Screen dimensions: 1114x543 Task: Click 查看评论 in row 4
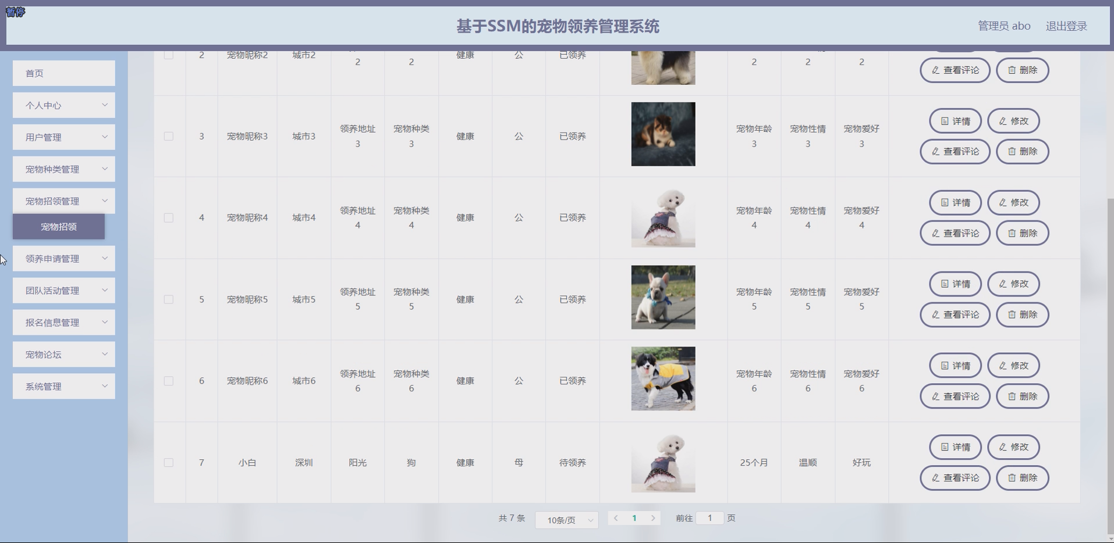click(x=955, y=233)
